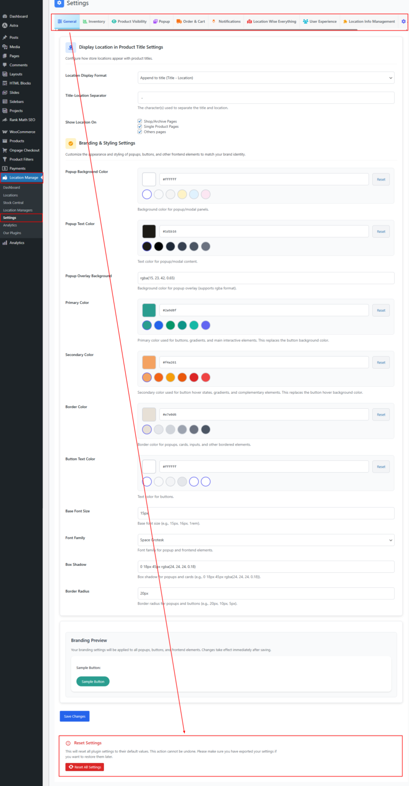This screenshot has width=409, height=786.
Task: Click the Base Font Size field
Action: 266,513
